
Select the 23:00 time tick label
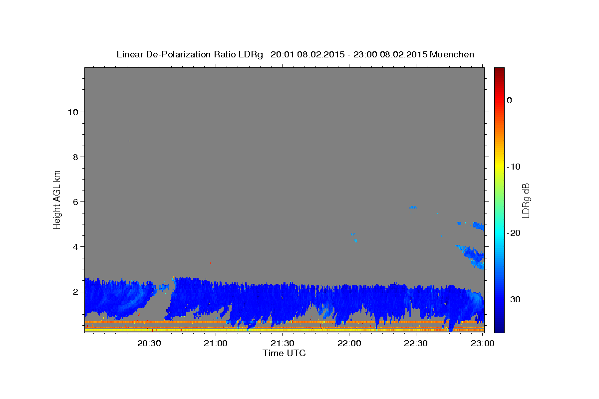(482, 343)
